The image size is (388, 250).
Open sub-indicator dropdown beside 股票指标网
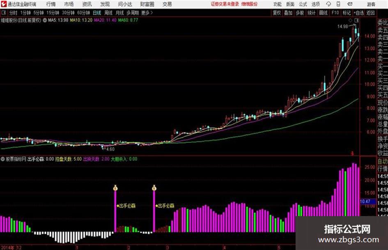3,159
